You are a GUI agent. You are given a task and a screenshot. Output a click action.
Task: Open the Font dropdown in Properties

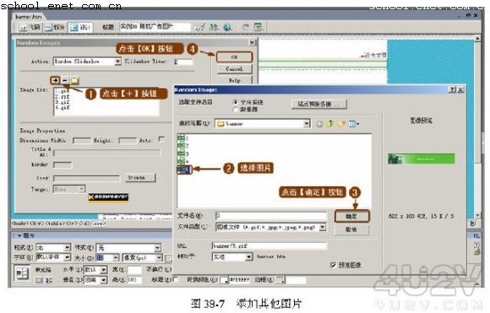(53, 257)
